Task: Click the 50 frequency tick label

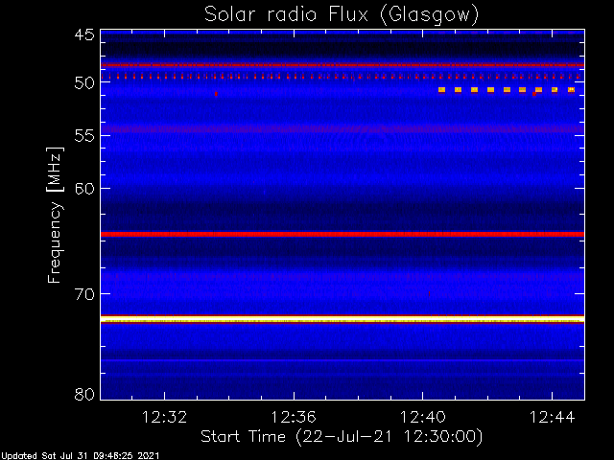Action: pyautogui.click(x=84, y=83)
